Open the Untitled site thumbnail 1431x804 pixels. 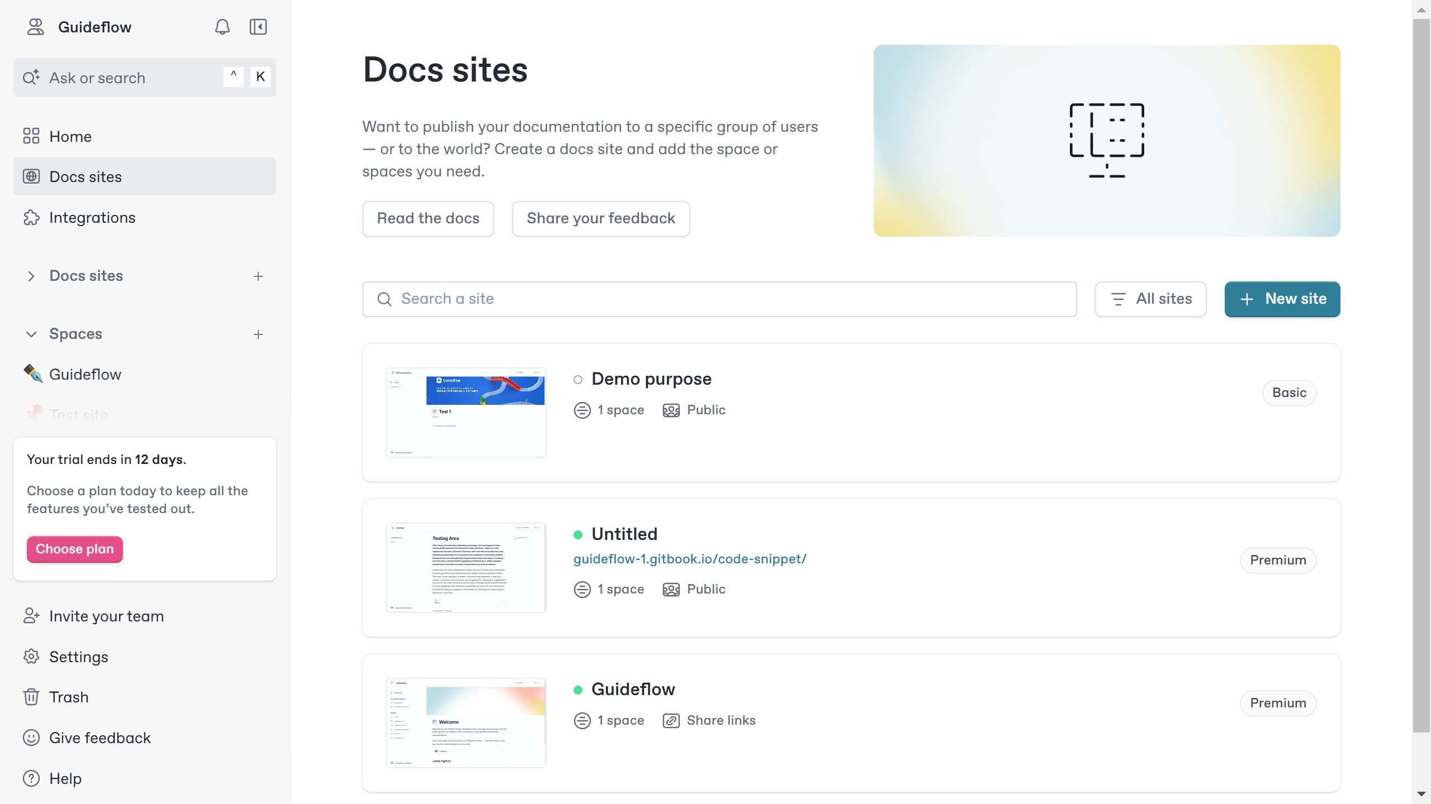pyautogui.click(x=466, y=568)
